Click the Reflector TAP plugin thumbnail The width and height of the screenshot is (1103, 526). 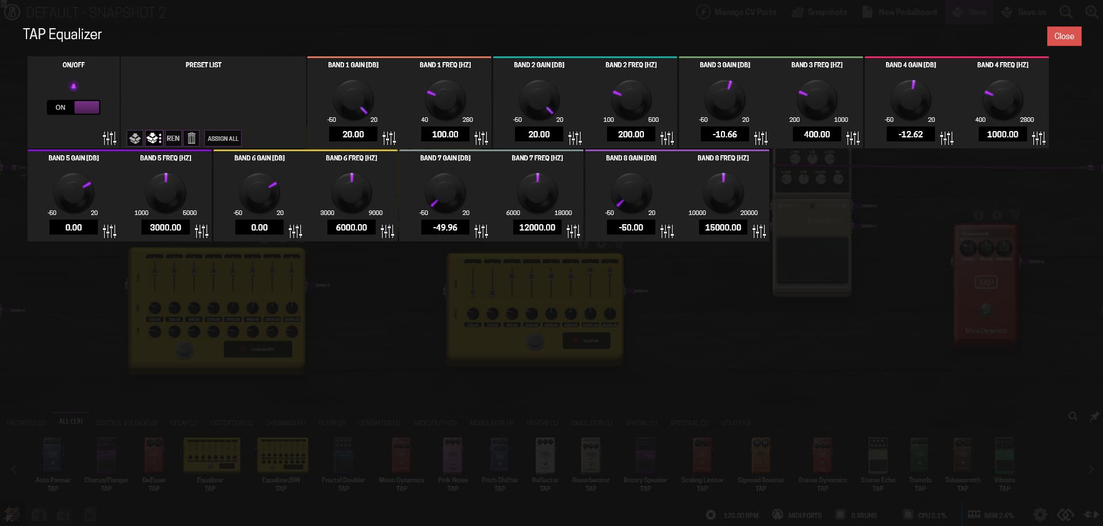(545, 455)
